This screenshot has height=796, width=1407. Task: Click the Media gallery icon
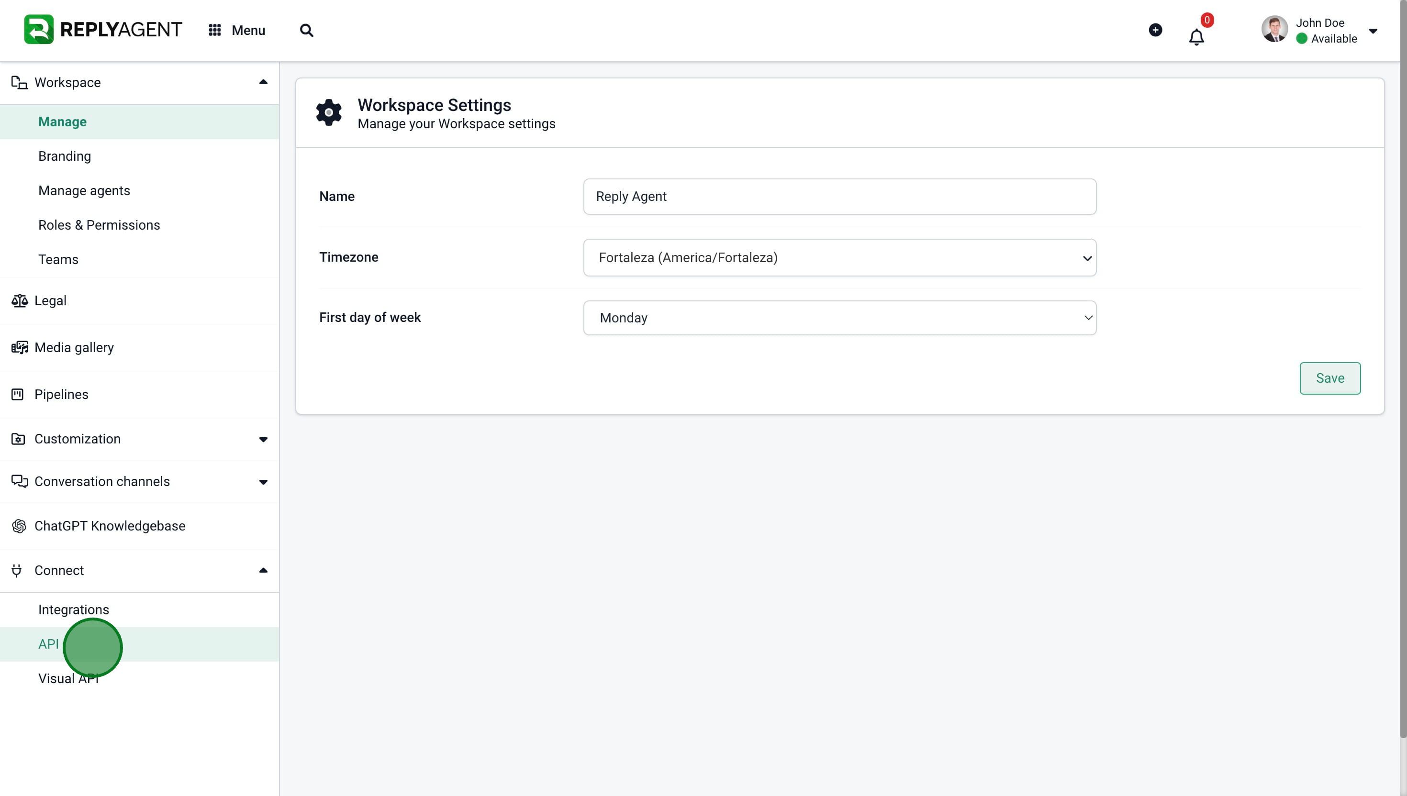pyautogui.click(x=19, y=348)
